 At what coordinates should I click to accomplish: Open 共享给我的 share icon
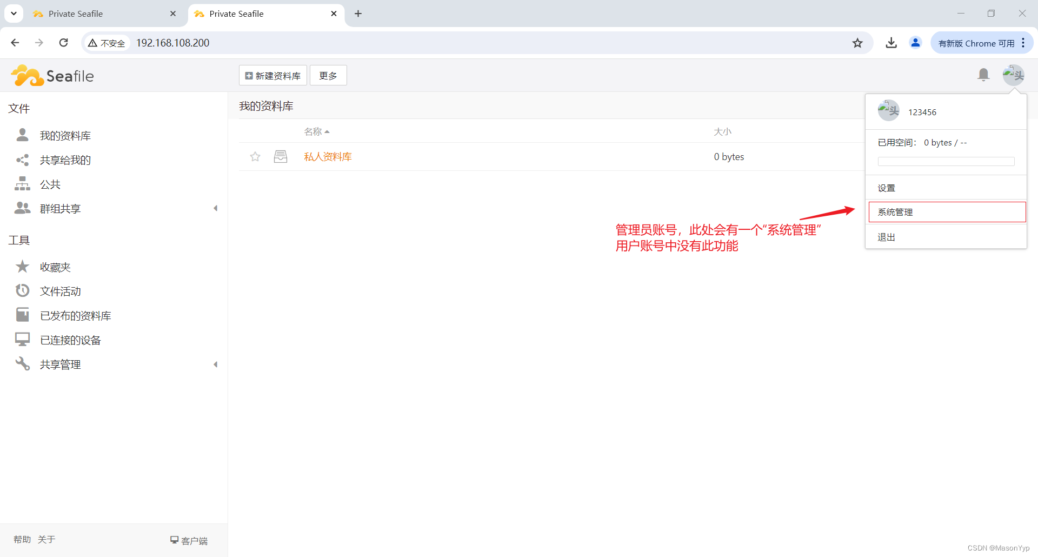click(x=22, y=160)
